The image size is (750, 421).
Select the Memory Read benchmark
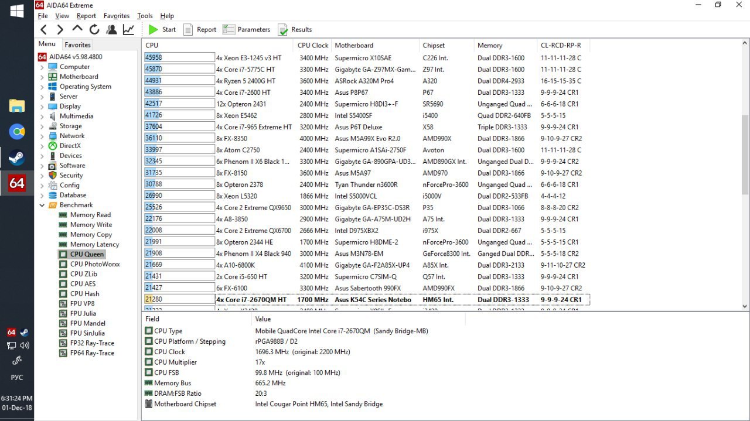(x=85, y=215)
